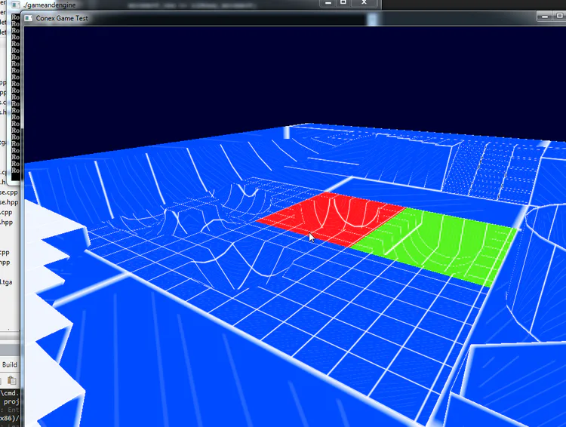Select the red highlighted terrain tile

pyautogui.click(x=331, y=219)
